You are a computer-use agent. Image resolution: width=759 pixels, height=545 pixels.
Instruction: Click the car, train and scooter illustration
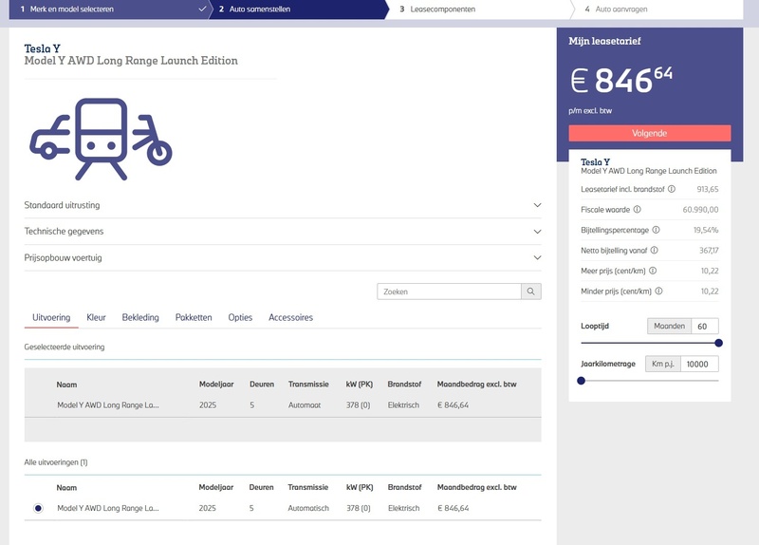[101, 139]
